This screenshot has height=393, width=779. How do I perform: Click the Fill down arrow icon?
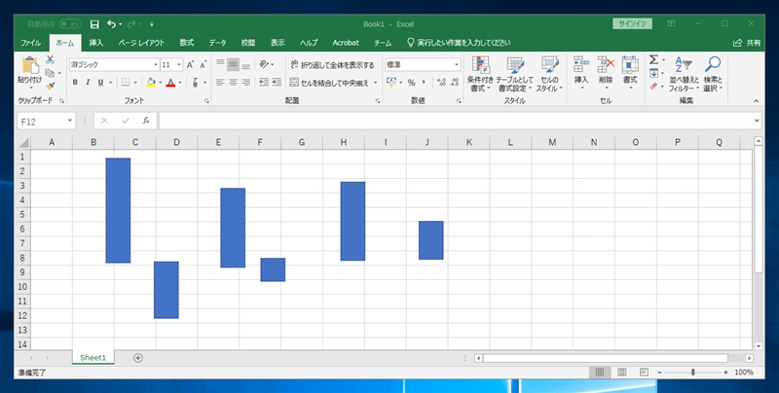click(653, 73)
